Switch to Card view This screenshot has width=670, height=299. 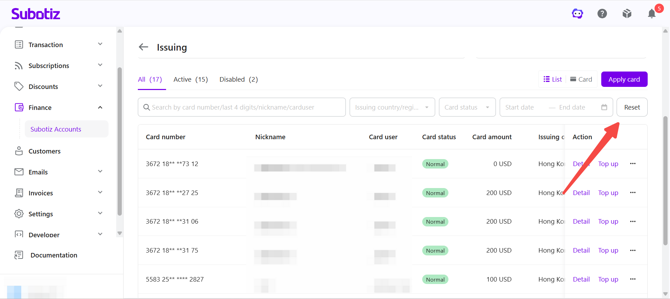[x=581, y=79]
